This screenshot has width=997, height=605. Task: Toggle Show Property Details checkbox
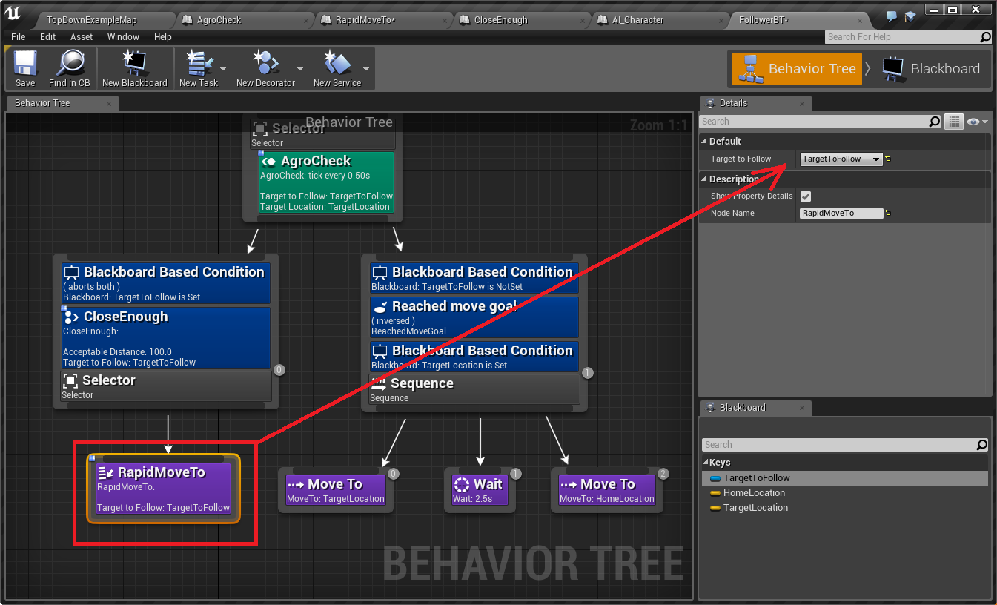point(806,196)
